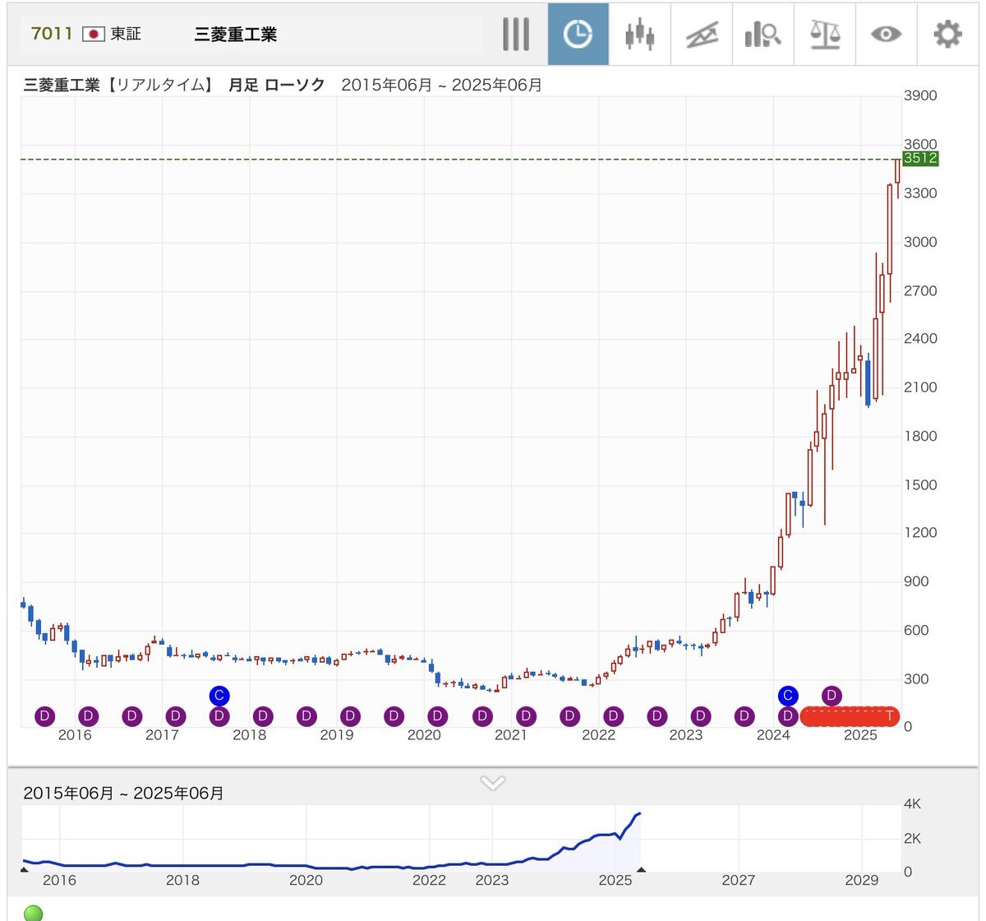Screen dimensions: 986x921
Task: Click the raised D marker above the red bar
Action: click(x=832, y=696)
